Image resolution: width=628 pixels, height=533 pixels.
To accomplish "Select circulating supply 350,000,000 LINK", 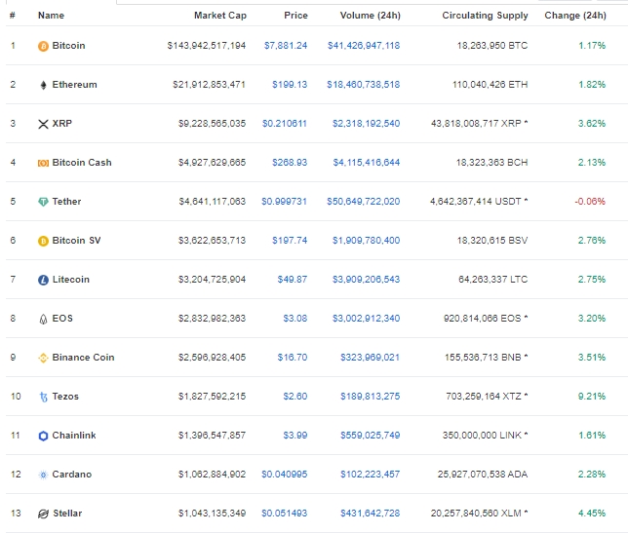I will (x=485, y=436).
